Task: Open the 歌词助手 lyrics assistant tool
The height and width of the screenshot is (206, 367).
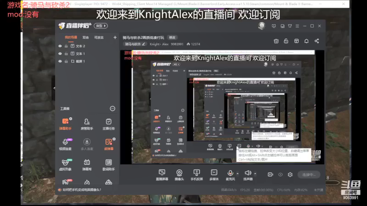Action: coord(109,164)
